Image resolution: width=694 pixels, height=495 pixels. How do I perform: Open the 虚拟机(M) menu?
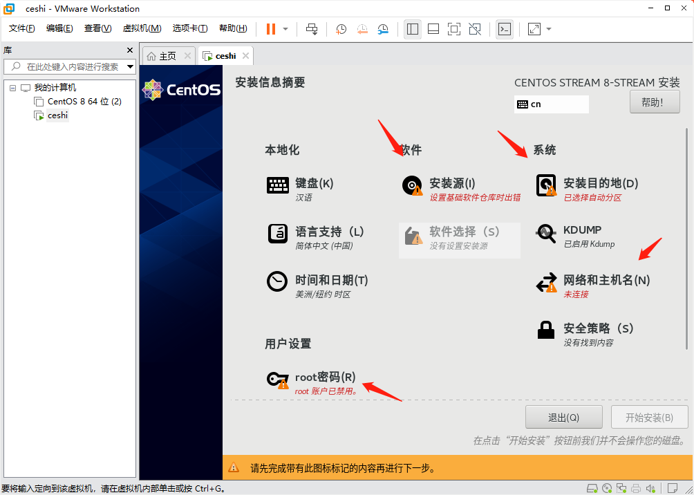click(x=142, y=28)
